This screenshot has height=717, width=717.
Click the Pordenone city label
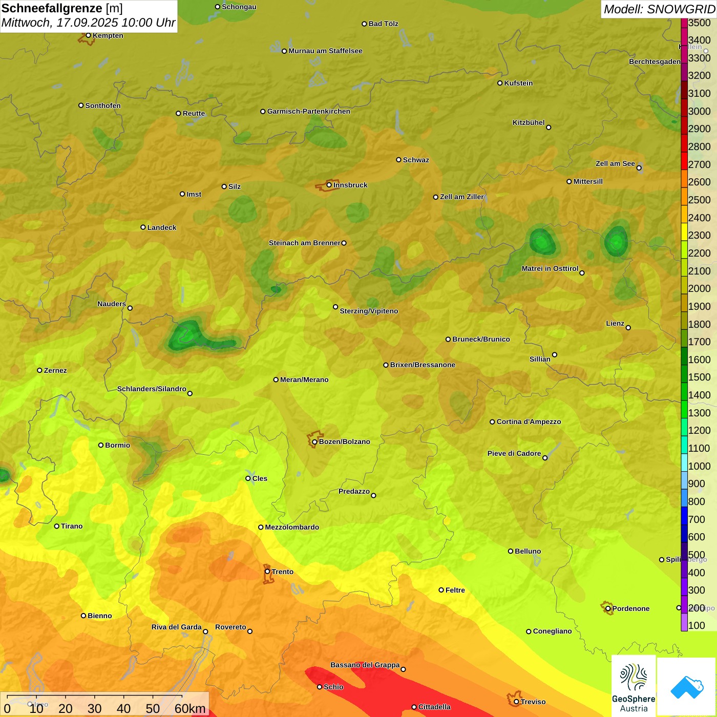tap(631, 608)
